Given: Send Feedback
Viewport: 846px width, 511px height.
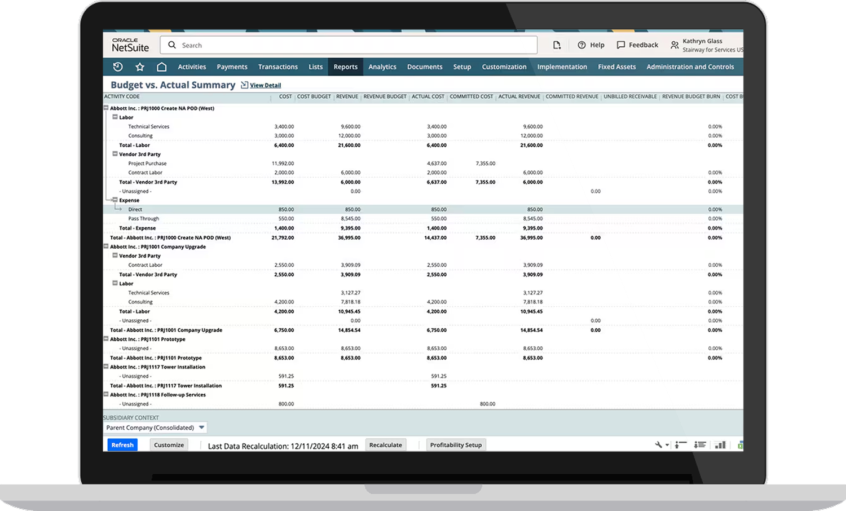Looking at the screenshot, I should pyautogui.click(x=637, y=45).
